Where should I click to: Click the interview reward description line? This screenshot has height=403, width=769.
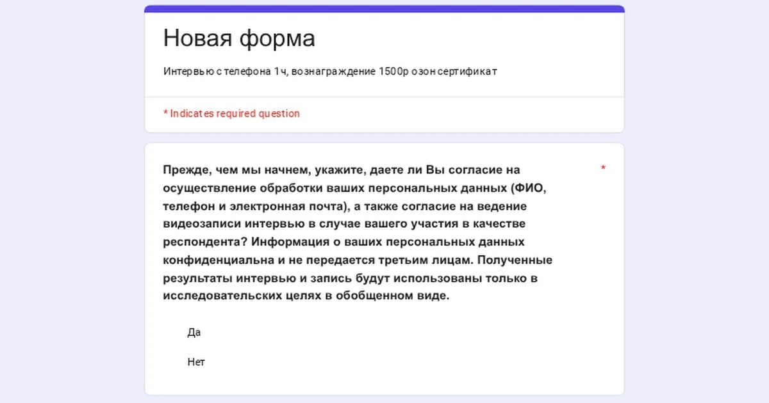pyautogui.click(x=330, y=71)
